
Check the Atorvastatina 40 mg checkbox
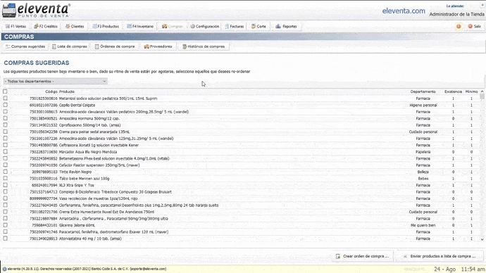(x=5, y=239)
